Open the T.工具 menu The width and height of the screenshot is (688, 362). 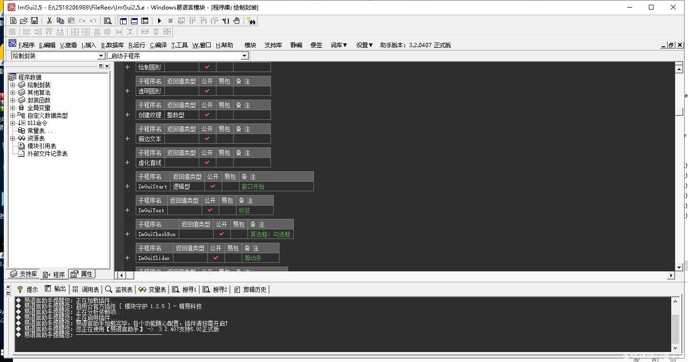(x=180, y=45)
